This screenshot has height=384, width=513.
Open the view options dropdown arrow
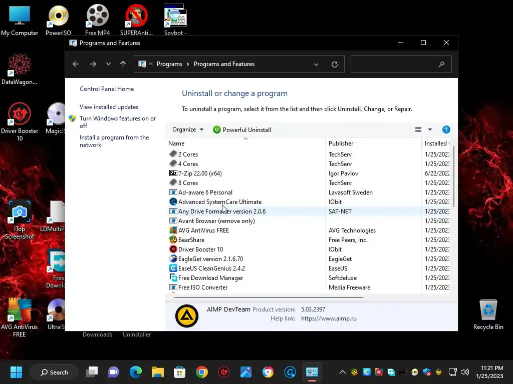(x=430, y=129)
